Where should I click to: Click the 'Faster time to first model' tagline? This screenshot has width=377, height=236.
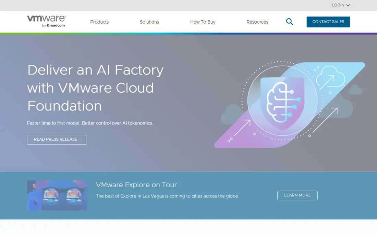pyautogui.click(x=90, y=123)
